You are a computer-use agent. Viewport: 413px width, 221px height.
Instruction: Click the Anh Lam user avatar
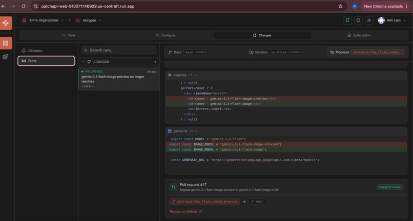point(381,20)
